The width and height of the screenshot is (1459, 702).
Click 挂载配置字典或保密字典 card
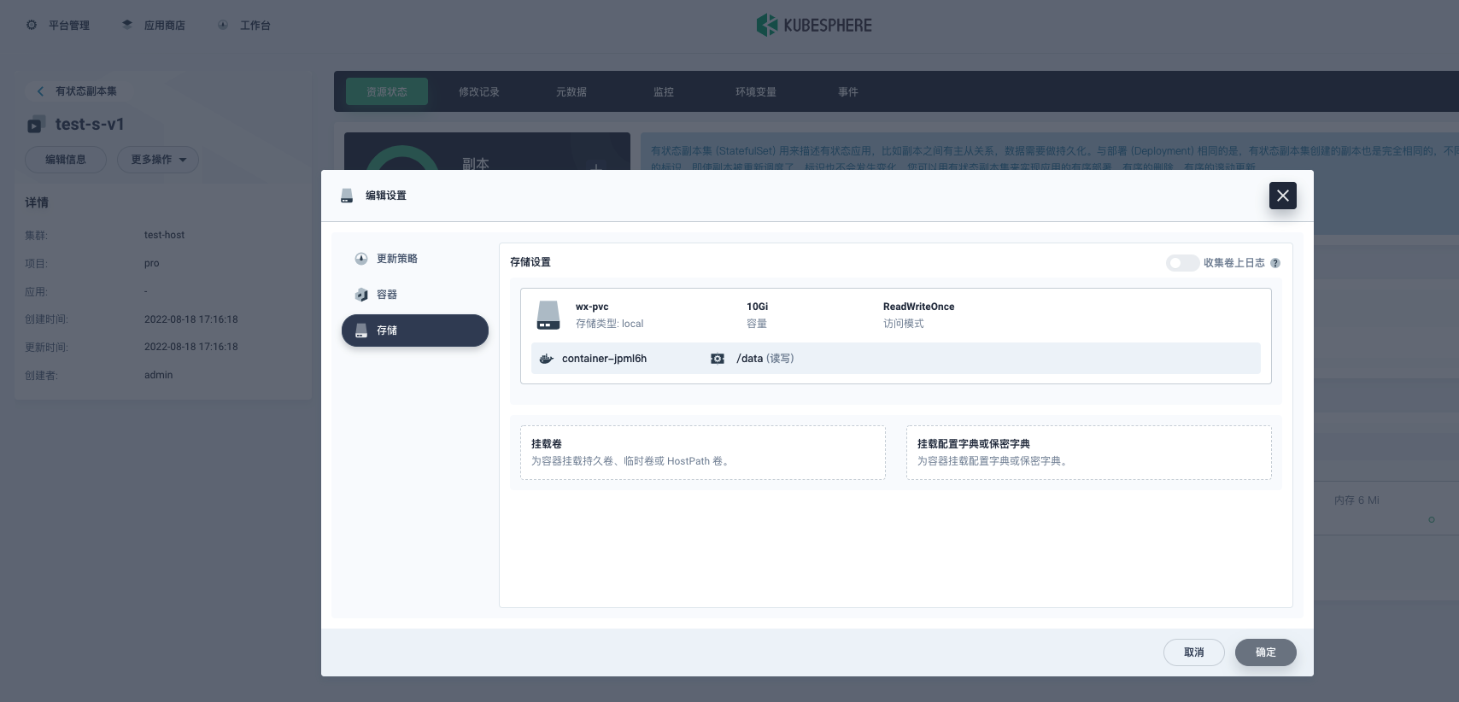[1089, 453]
